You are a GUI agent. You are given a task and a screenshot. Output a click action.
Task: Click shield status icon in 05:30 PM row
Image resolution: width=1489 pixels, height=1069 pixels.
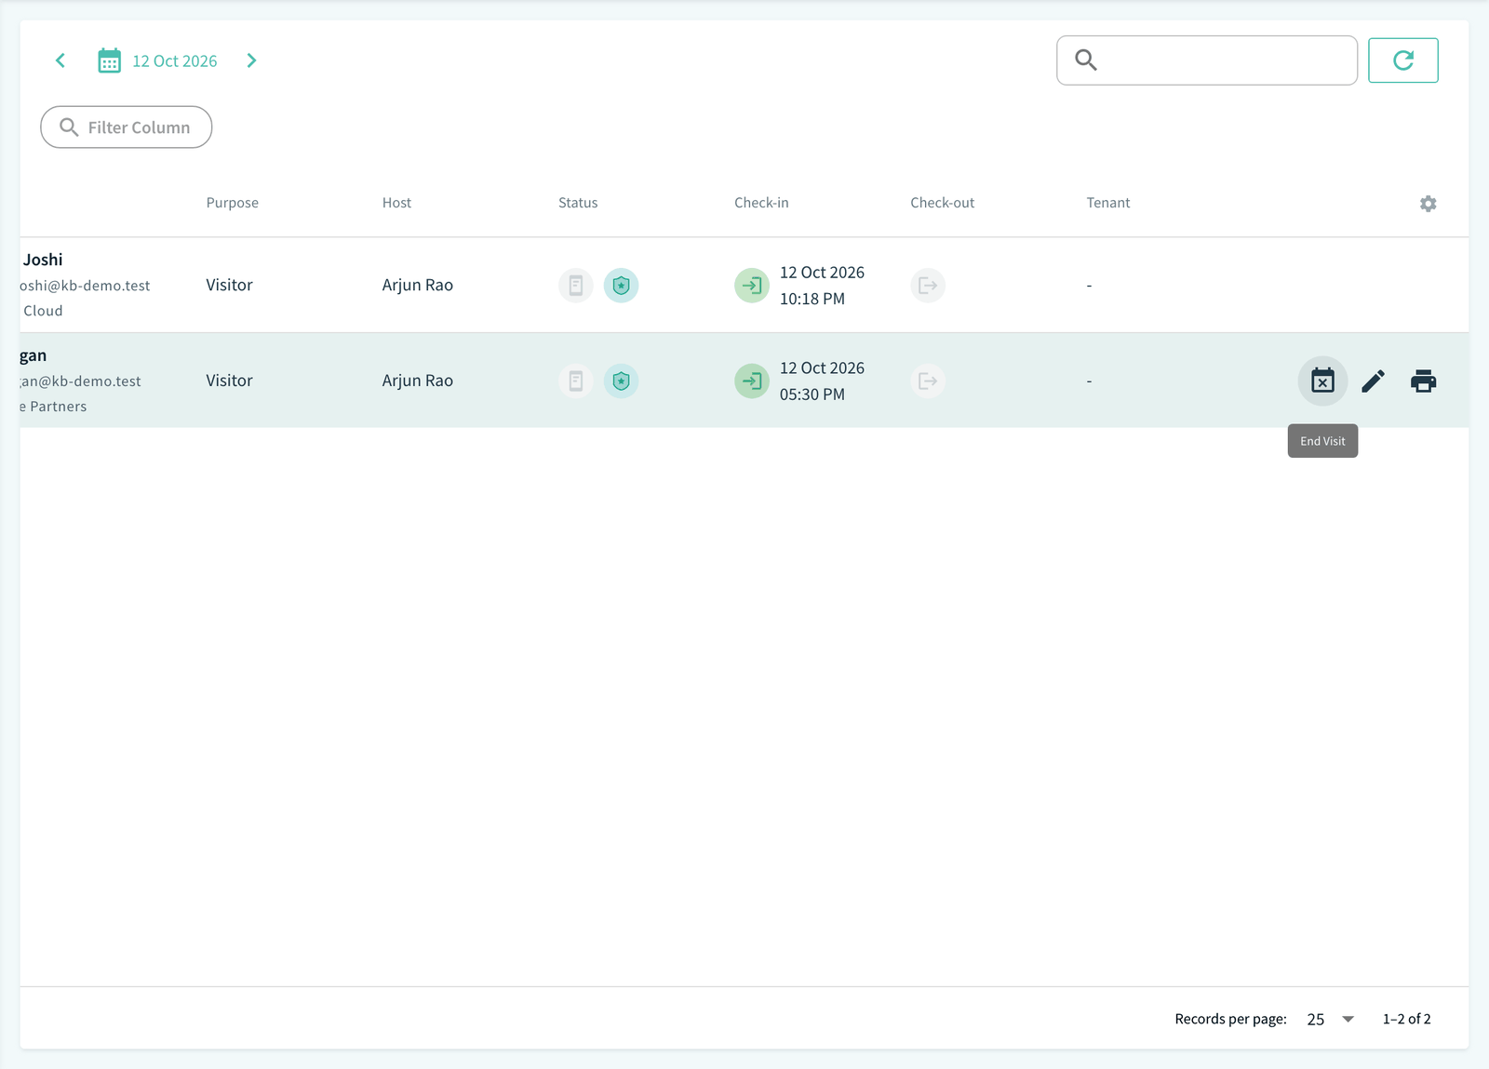tap(622, 381)
